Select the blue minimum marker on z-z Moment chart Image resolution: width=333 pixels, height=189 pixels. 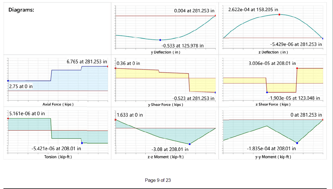pyautogui.click(x=189, y=144)
